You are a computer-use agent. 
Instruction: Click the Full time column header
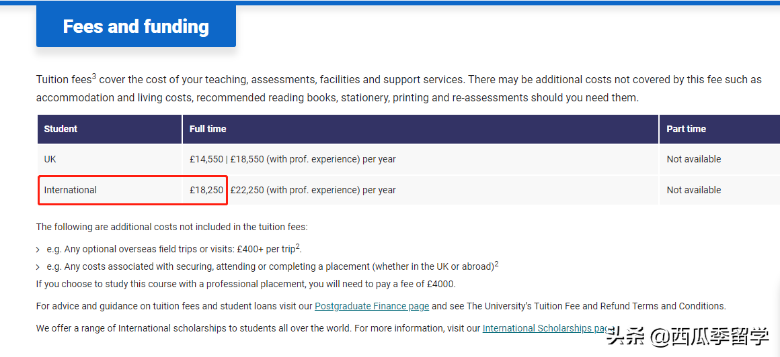click(x=208, y=129)
